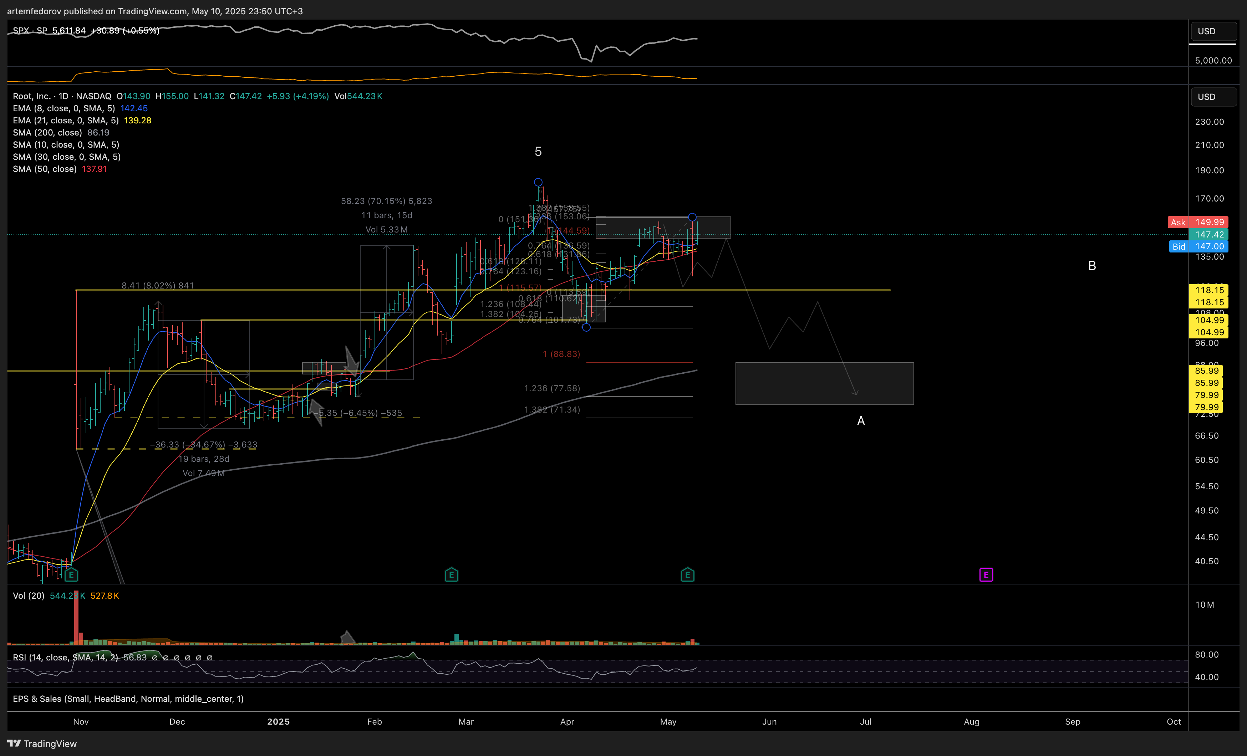Viewport: 1247px width, 756px height.
Task: Select the gray resistance rectangle near 147.42
Action: [663, 228]
